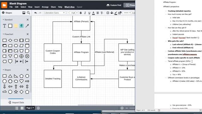Open the text color picker
202x114 pixels.
93,13
